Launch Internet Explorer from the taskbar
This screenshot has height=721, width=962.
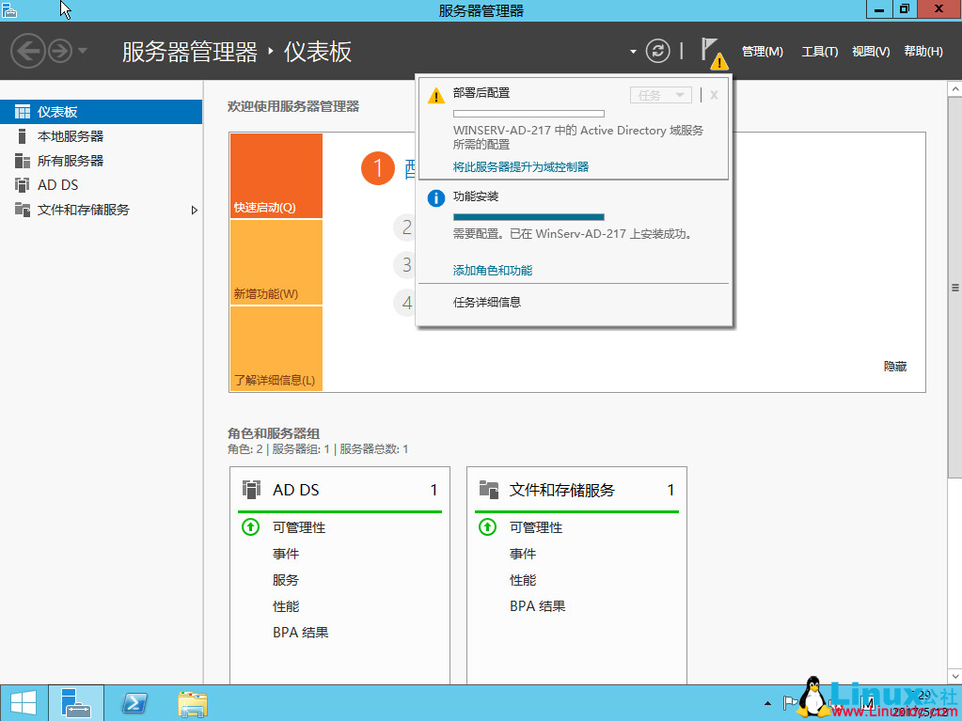134,702
